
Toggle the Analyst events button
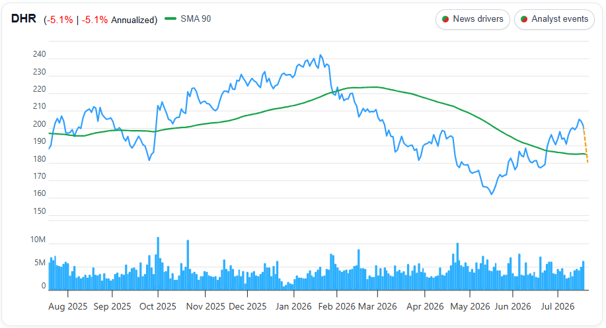tap(554, 19)
